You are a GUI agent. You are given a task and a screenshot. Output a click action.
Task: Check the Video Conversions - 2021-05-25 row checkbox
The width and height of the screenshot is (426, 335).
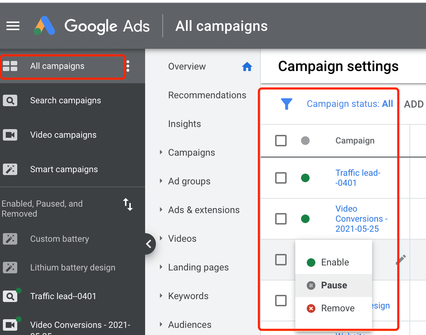[281, 219]
